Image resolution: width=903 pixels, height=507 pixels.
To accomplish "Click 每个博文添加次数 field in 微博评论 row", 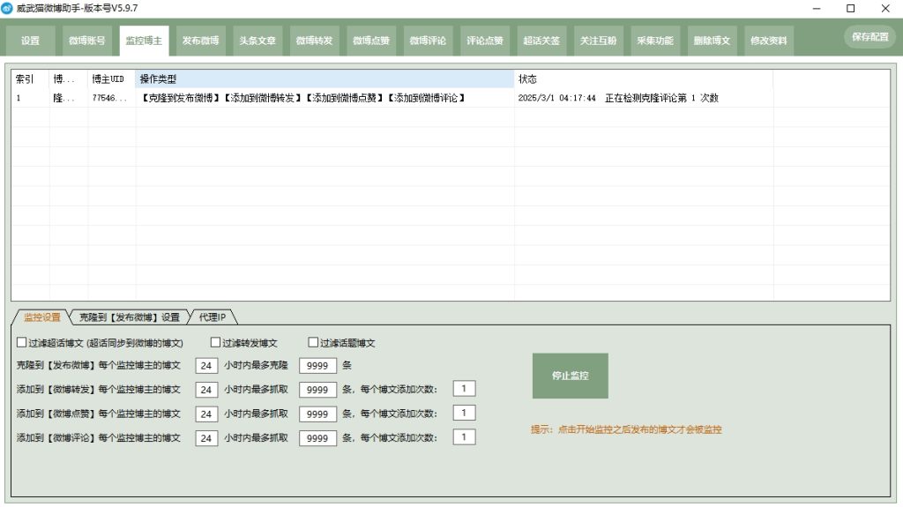I will (x=464, y=436).
